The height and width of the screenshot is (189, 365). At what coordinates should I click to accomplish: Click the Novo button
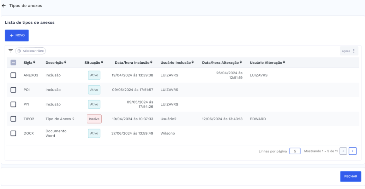click(17, 36)
